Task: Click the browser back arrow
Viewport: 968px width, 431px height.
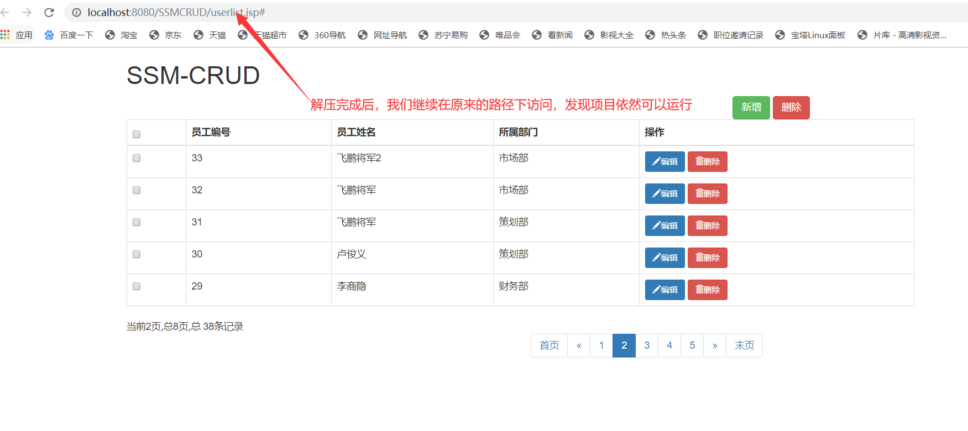Action: [x=5, y=12]
